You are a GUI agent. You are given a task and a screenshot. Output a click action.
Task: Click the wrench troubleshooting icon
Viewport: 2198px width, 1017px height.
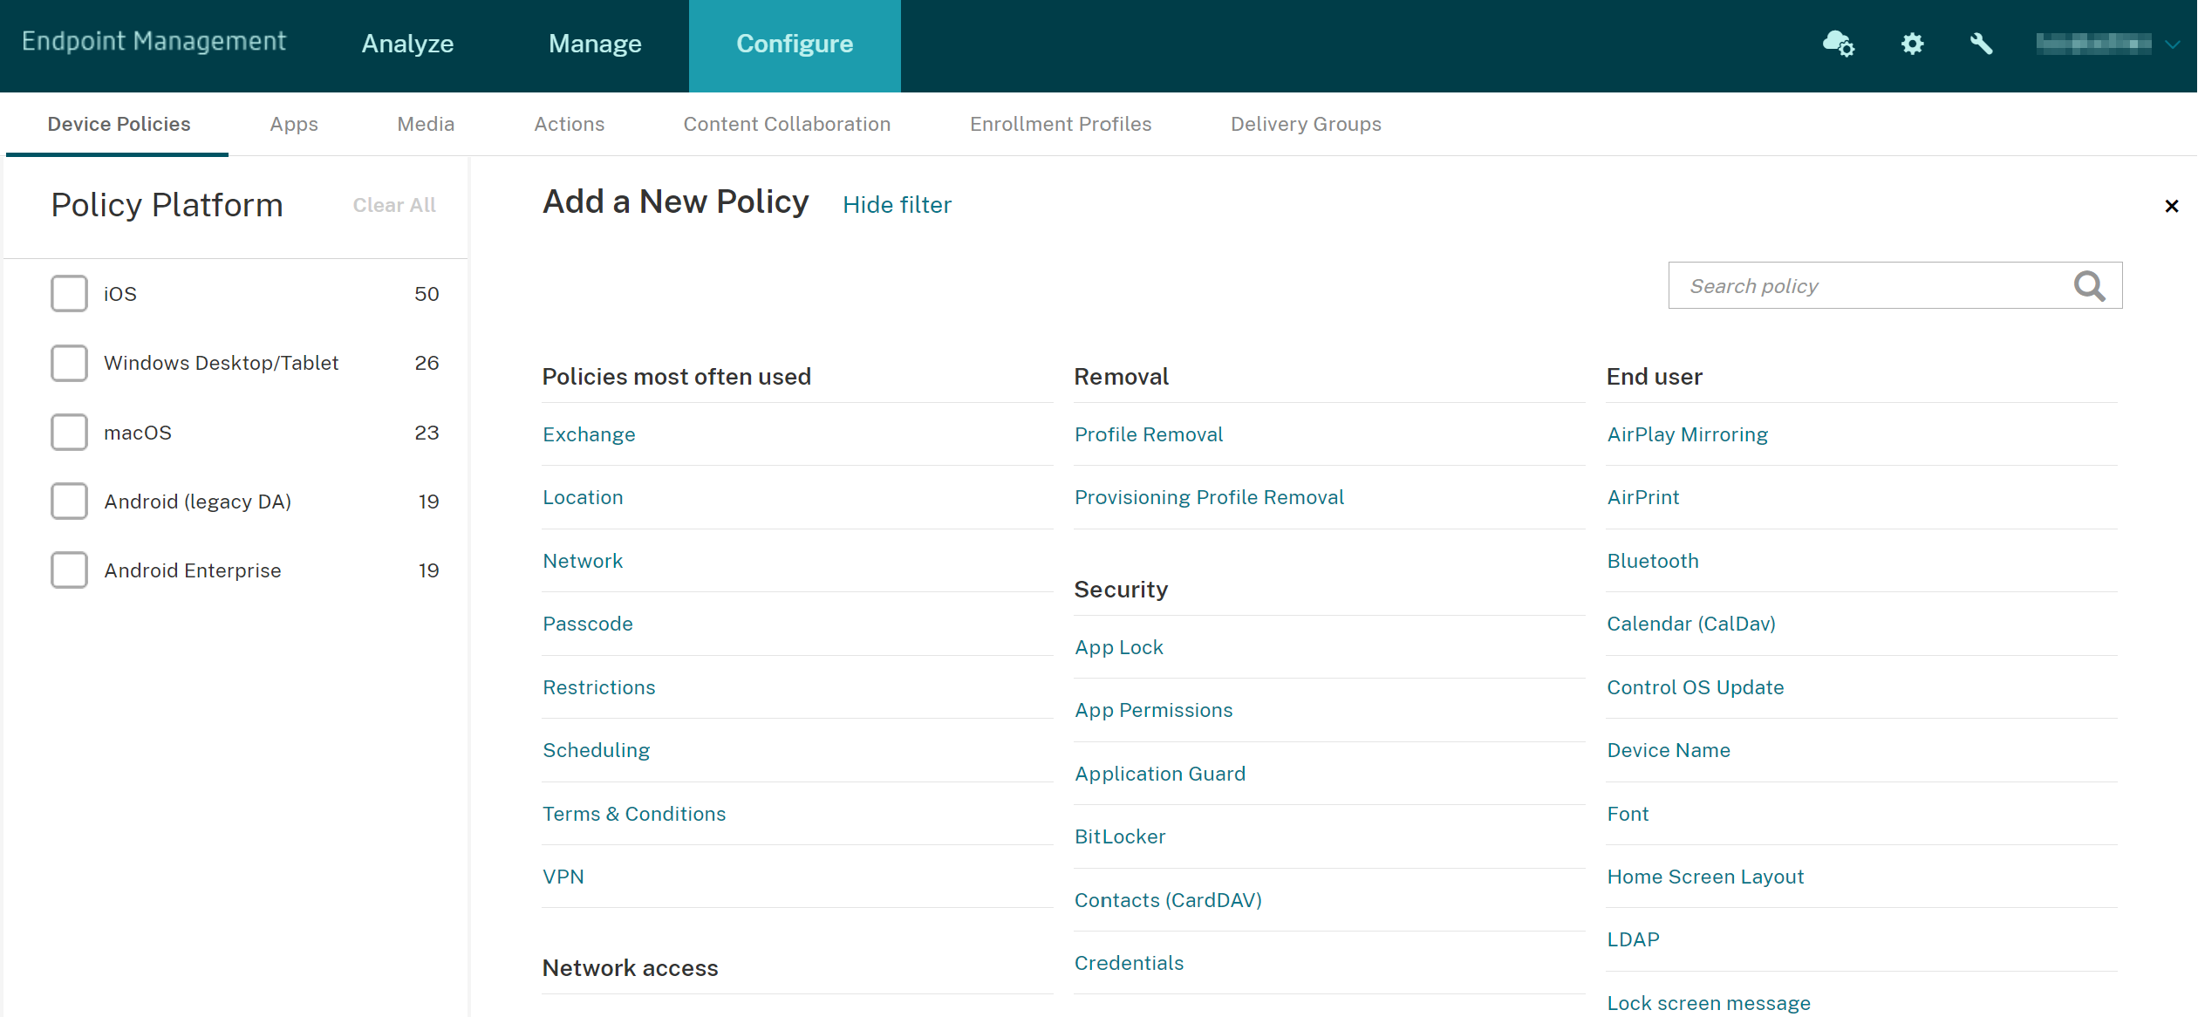coord(1981,44)
